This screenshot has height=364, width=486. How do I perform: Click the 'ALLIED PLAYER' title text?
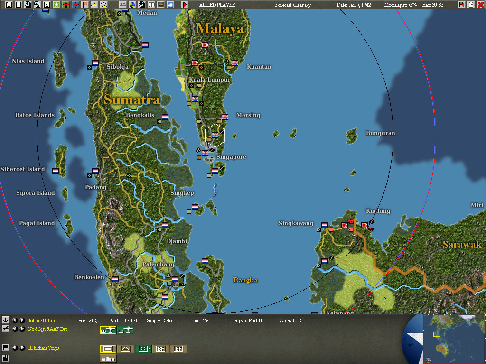click(217, 5)
